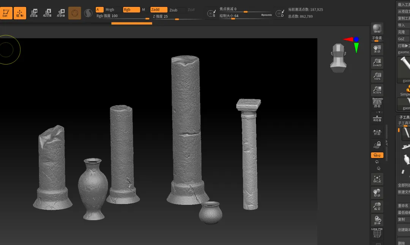Toggle the XYZ rotation axis button
This screenshot has width=410, height=245.
(377, 155)
